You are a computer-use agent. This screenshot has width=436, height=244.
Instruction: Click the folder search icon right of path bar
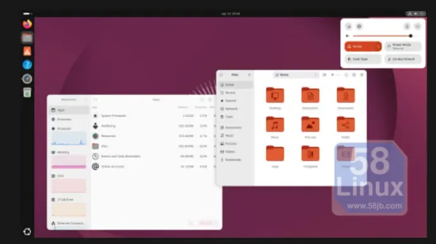pyautogui.click(x=324, y=75)
